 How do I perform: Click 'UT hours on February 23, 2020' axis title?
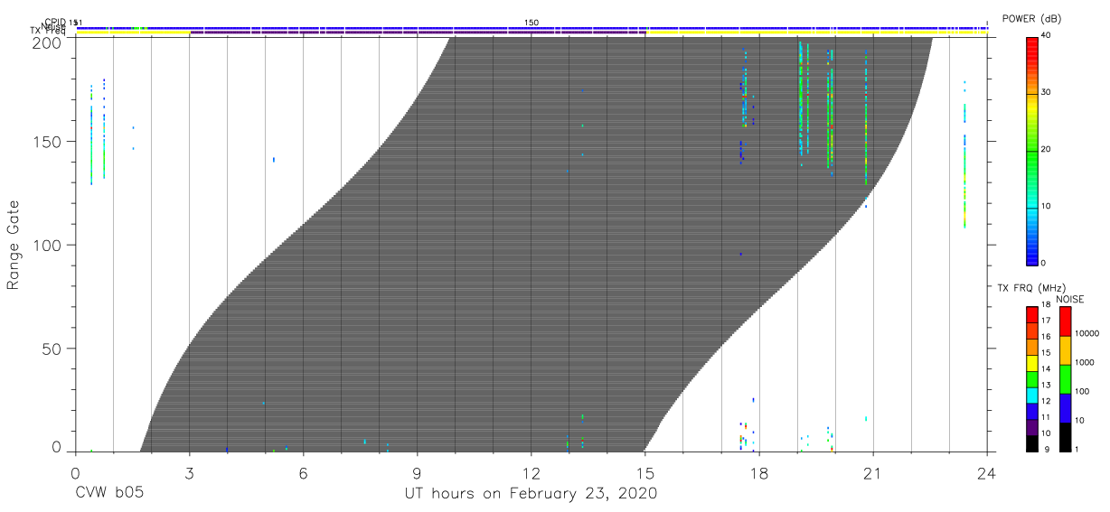[530, 494]
